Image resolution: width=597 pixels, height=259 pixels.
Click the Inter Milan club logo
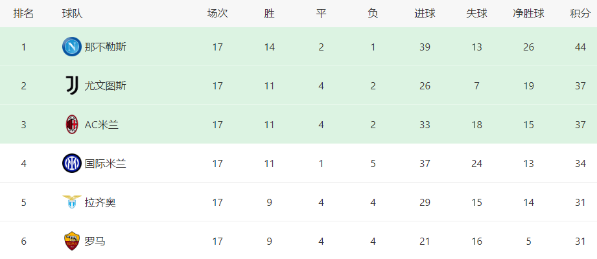[71, 163]
